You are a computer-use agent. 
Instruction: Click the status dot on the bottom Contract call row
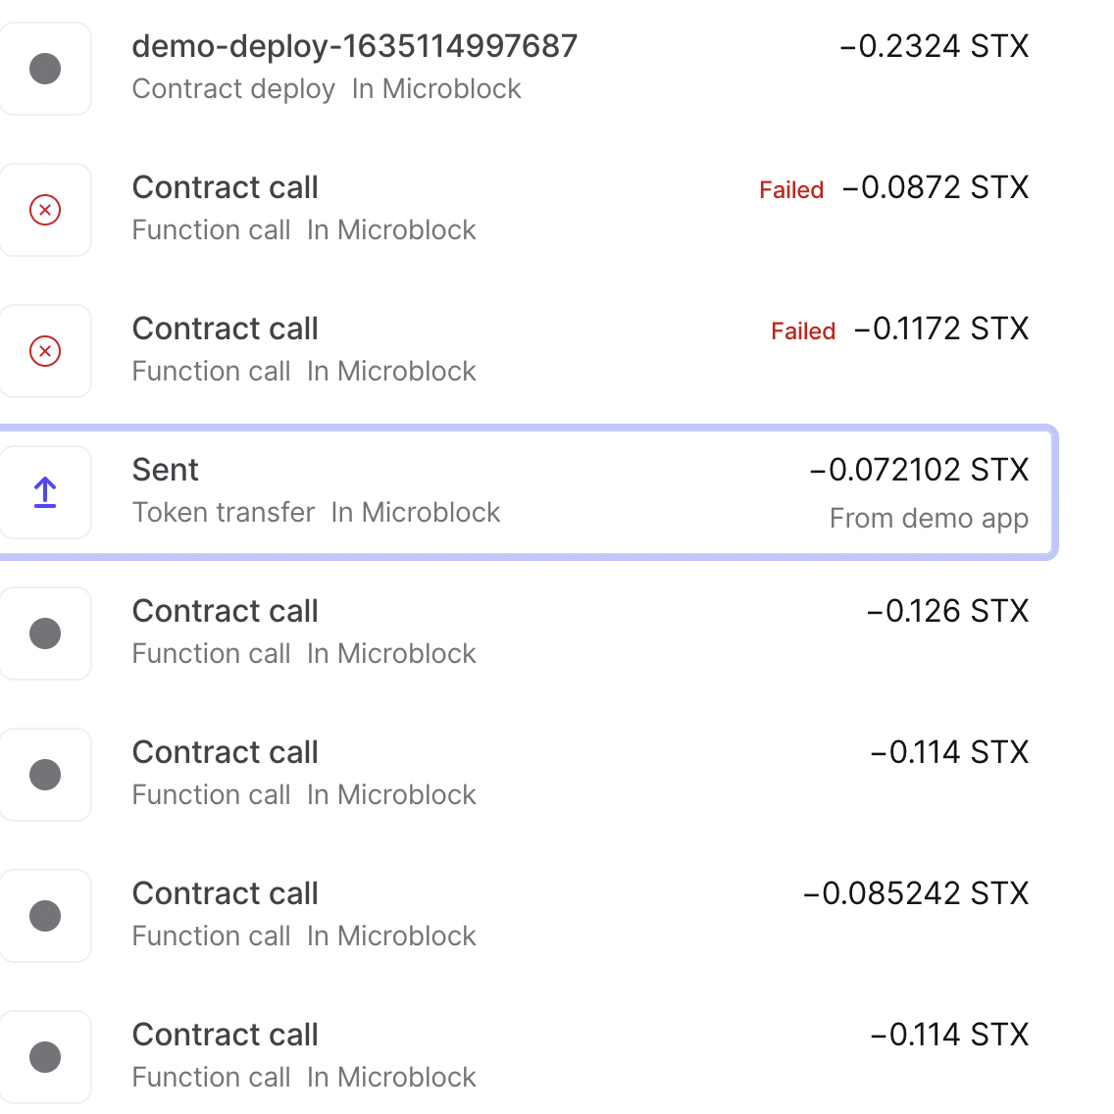click(45, 1057)
